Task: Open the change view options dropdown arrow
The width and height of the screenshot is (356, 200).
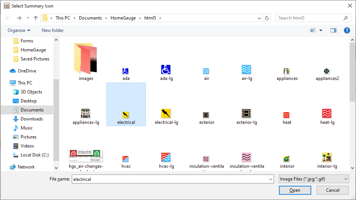Action: point(321,30)
